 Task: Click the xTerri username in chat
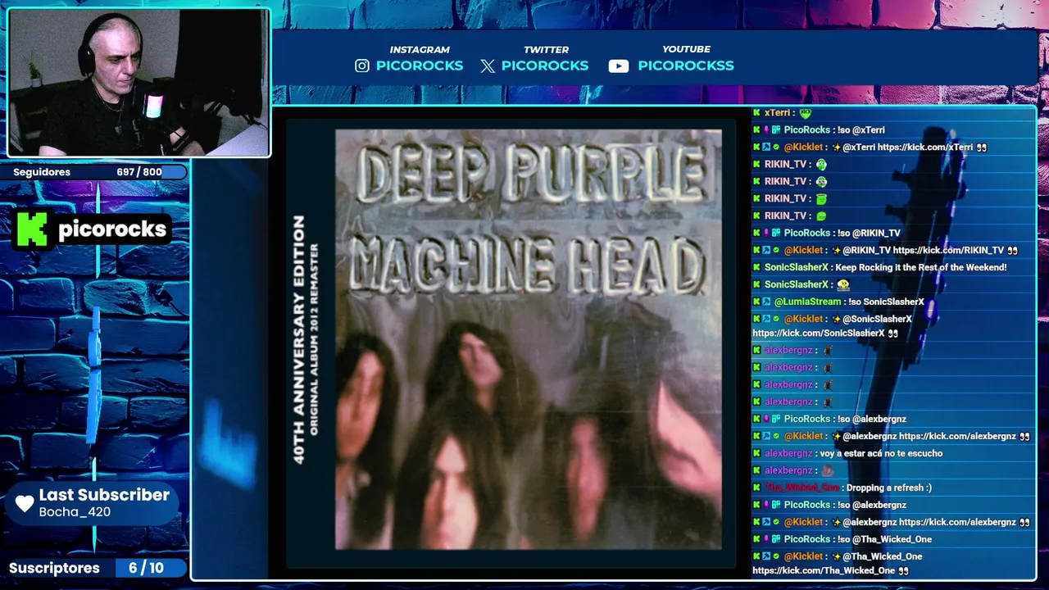777,113
